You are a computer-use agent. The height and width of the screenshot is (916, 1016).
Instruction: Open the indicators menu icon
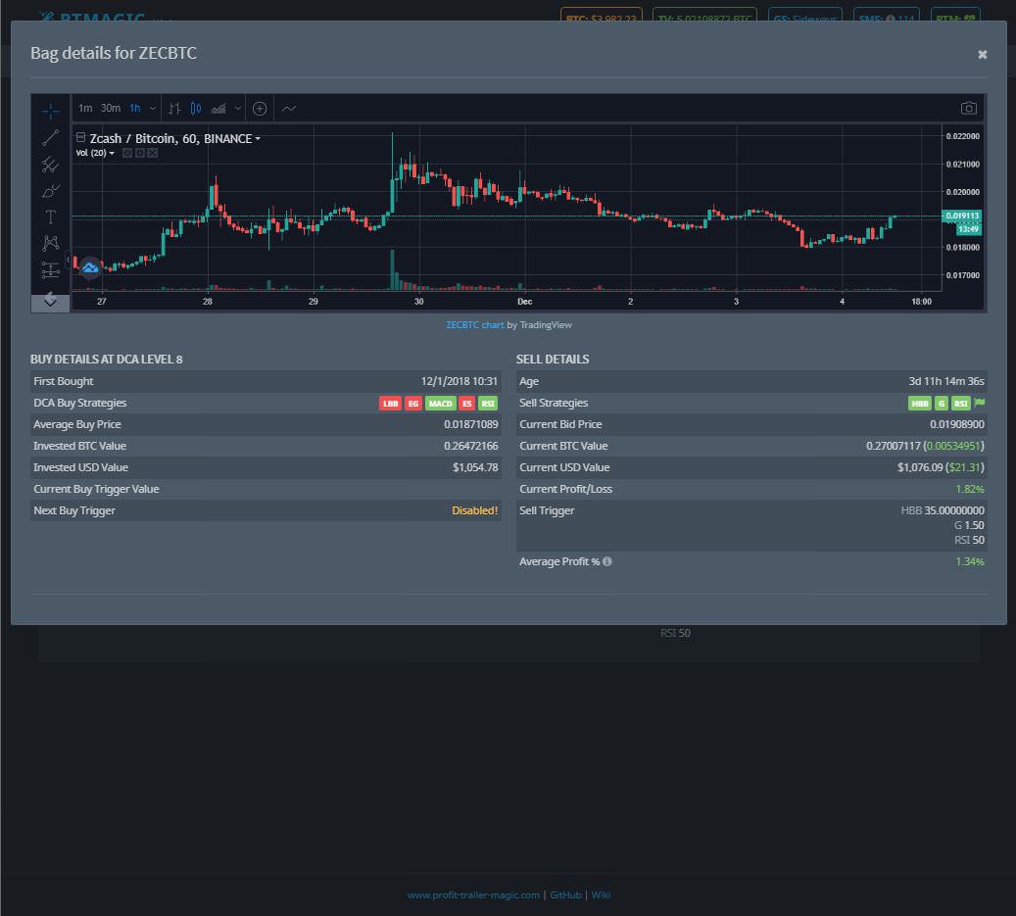289,108
